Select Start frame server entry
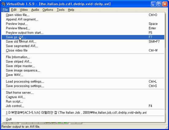Image resolution: width=169 pixels, height=130 pixels. 83,93
